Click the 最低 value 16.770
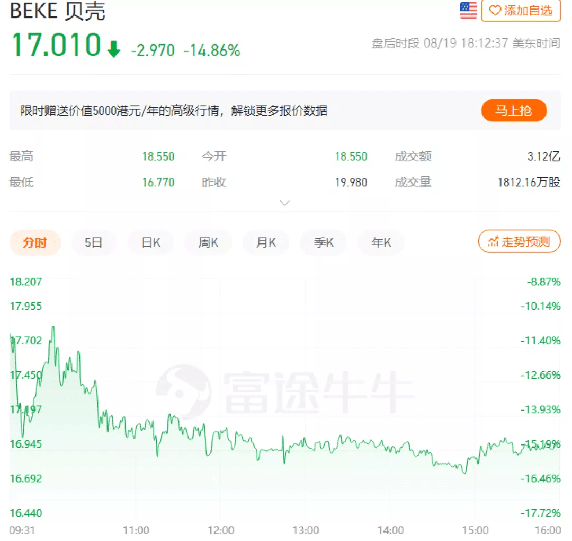The height and width of the screenshot is (541, 572). point(158,182)
